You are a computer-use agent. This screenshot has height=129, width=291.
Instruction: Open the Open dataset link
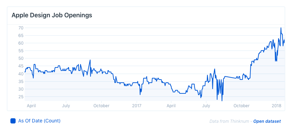(267, 121)
